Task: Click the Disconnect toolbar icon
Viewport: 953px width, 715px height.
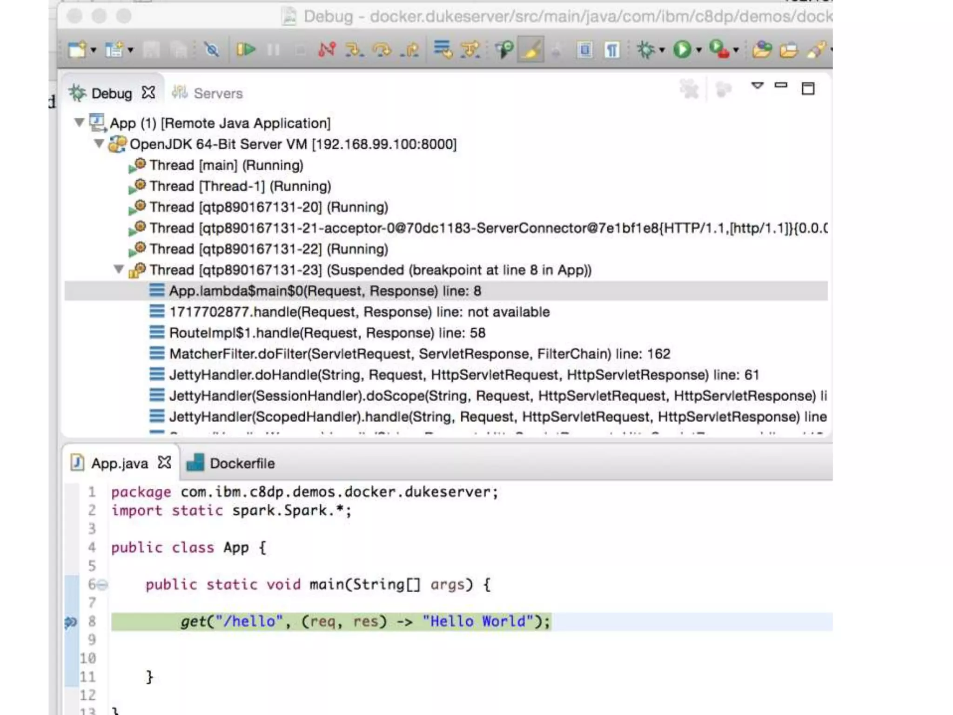Action: click(x=327, y=49)
